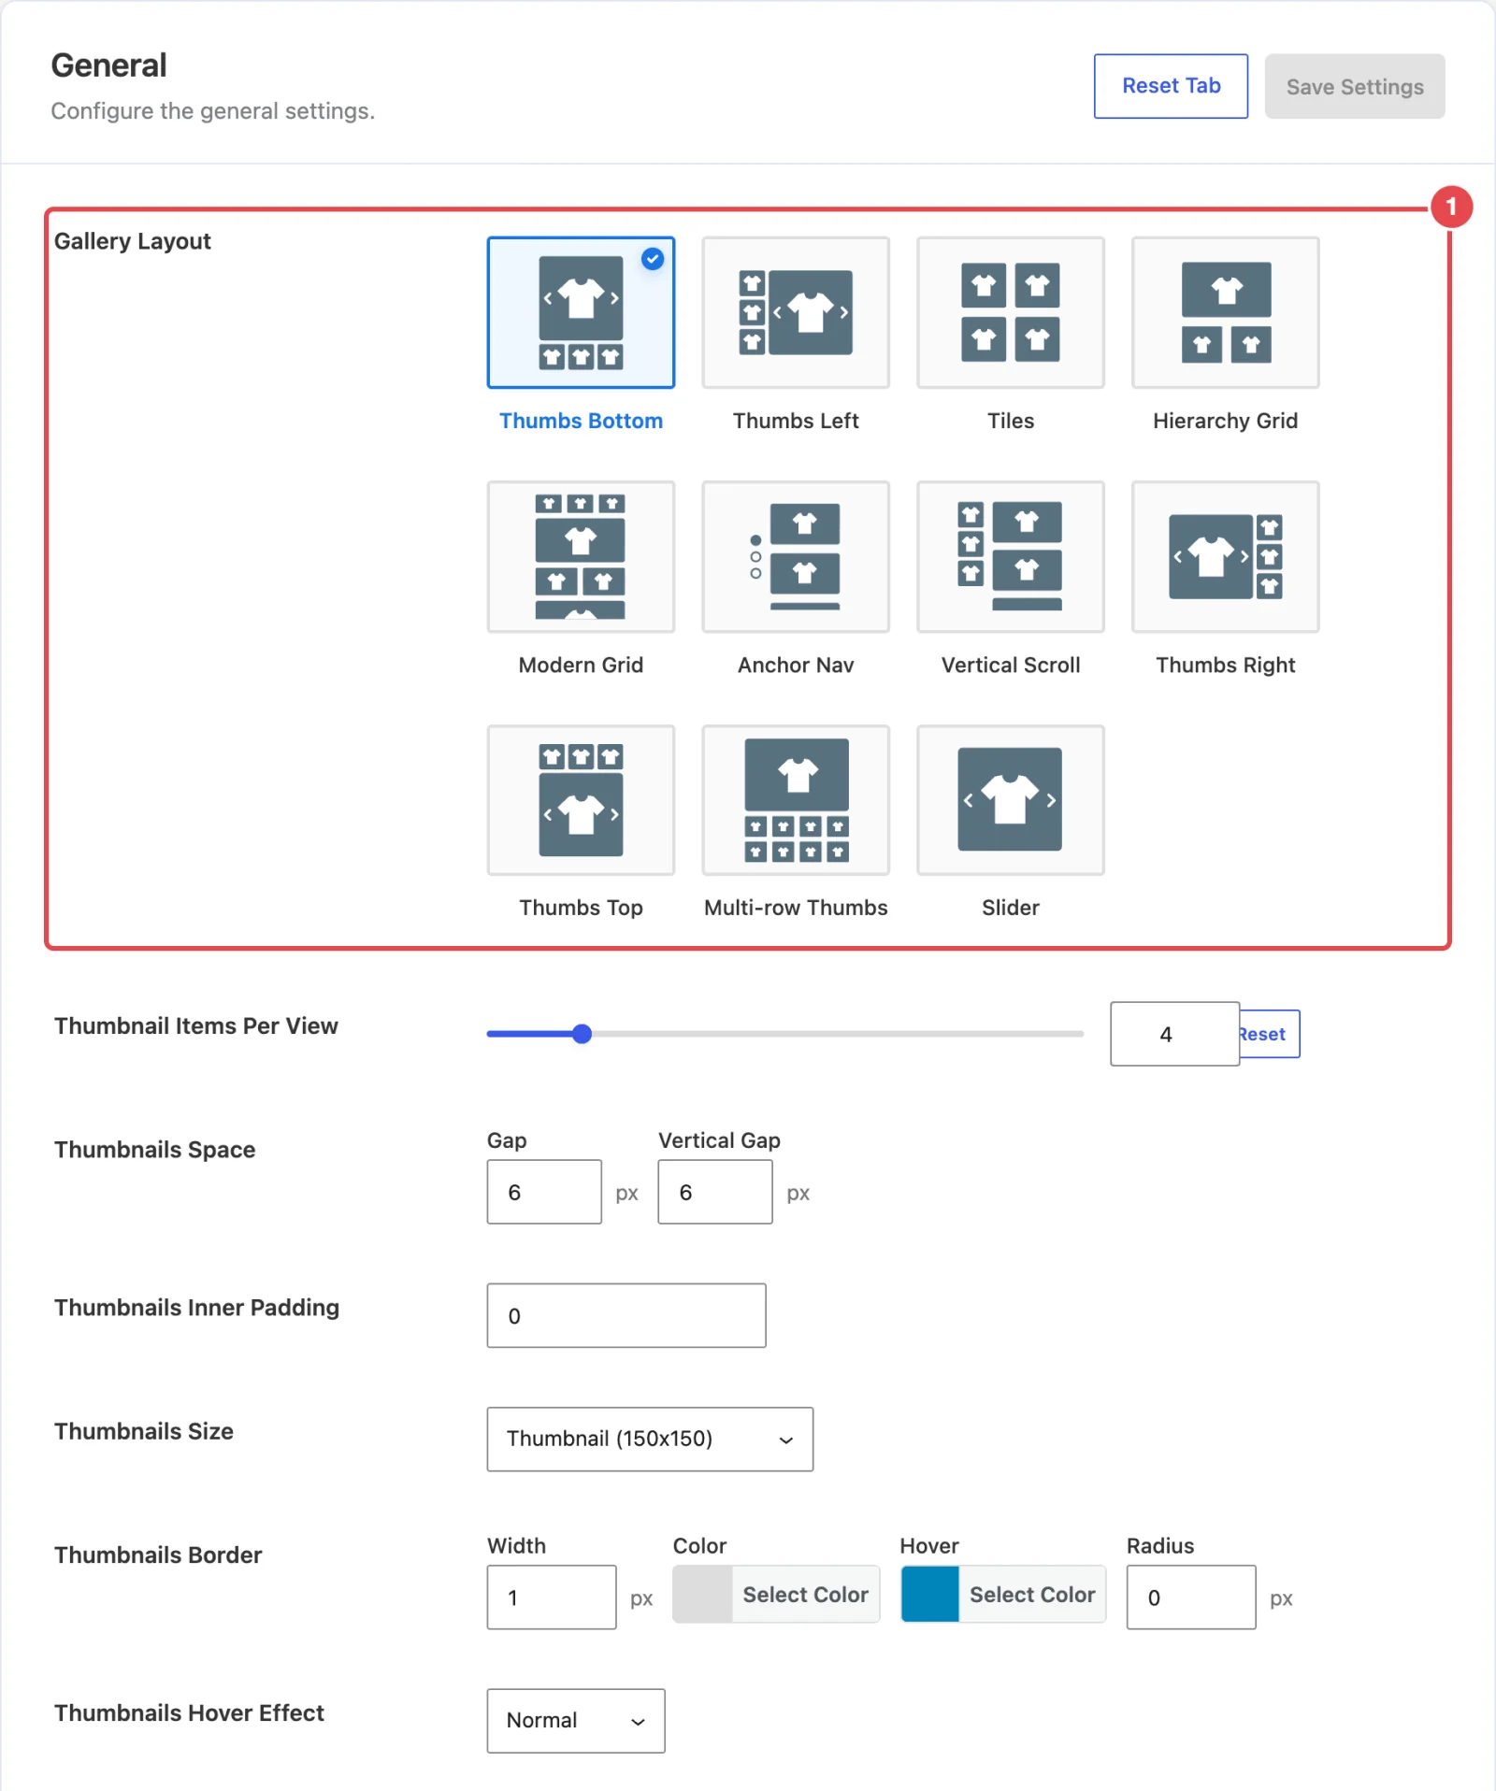Click the Thumbnail Items Per View slider handle
1496x1791 pixels.
(582, 1034)
